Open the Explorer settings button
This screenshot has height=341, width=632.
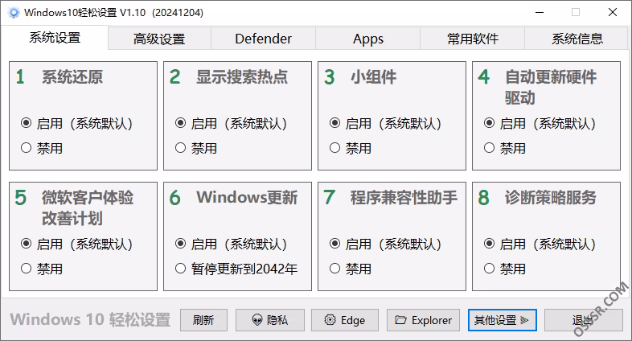[423, 320]
